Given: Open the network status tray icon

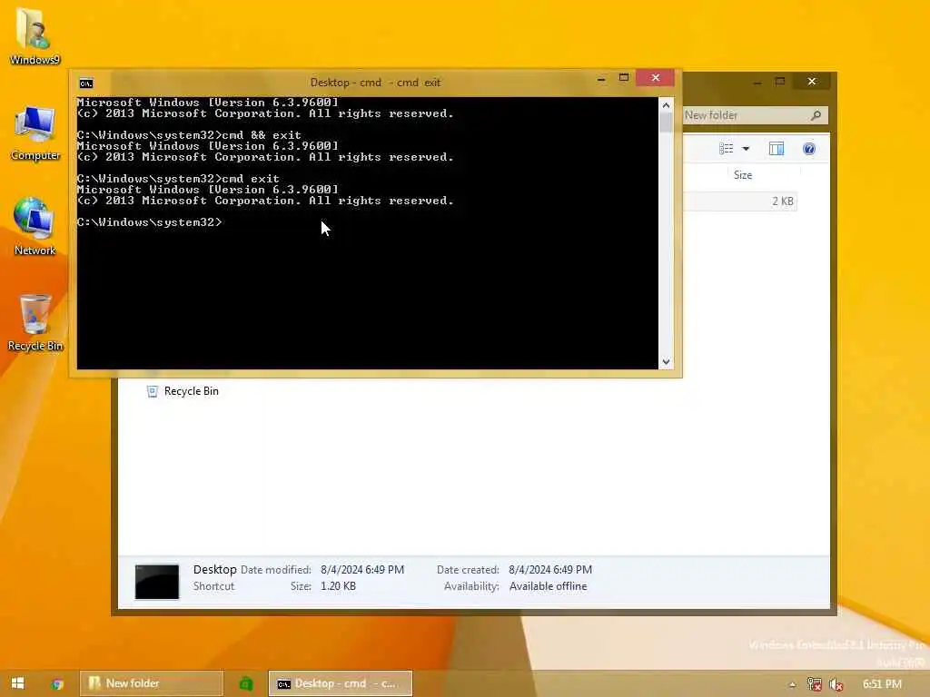Looking at the screenshot, I should (x=815, y=684).
